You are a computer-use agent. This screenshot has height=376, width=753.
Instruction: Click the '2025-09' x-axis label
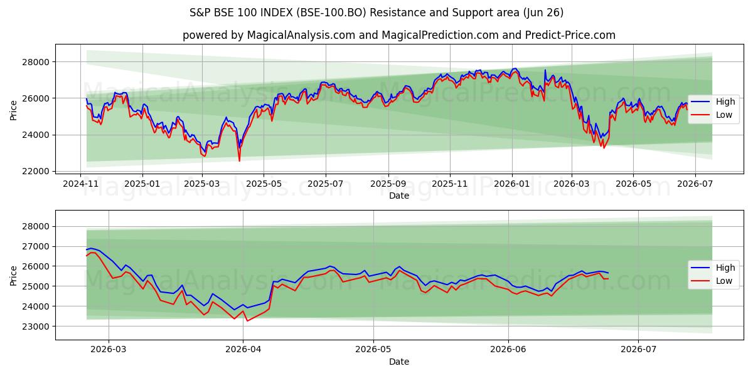tap(388, 184)
